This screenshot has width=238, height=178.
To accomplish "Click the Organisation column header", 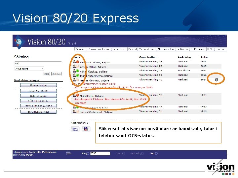I will click(148, 57).
